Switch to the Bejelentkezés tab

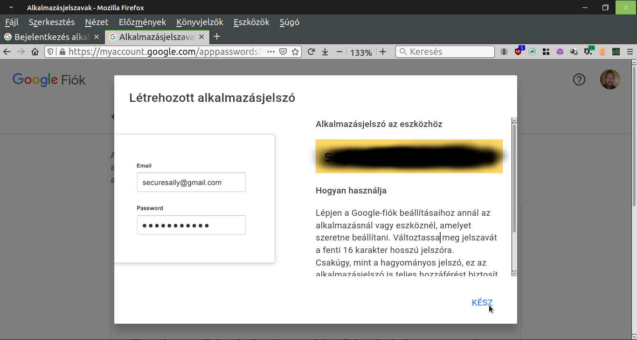(52, 37)
